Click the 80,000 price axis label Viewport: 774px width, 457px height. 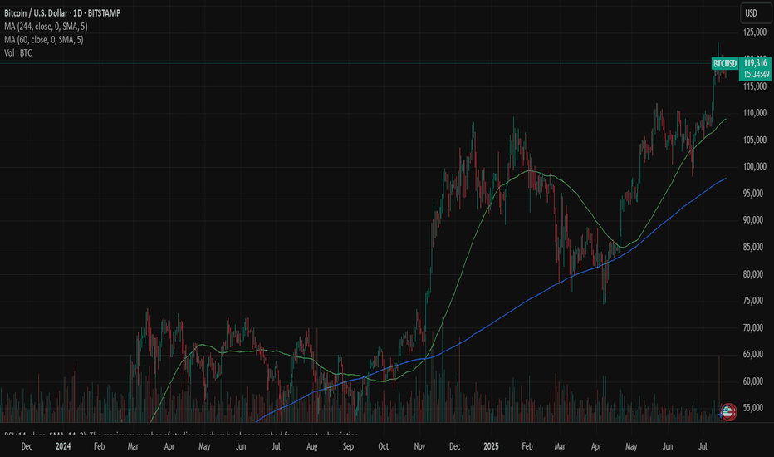755,274
